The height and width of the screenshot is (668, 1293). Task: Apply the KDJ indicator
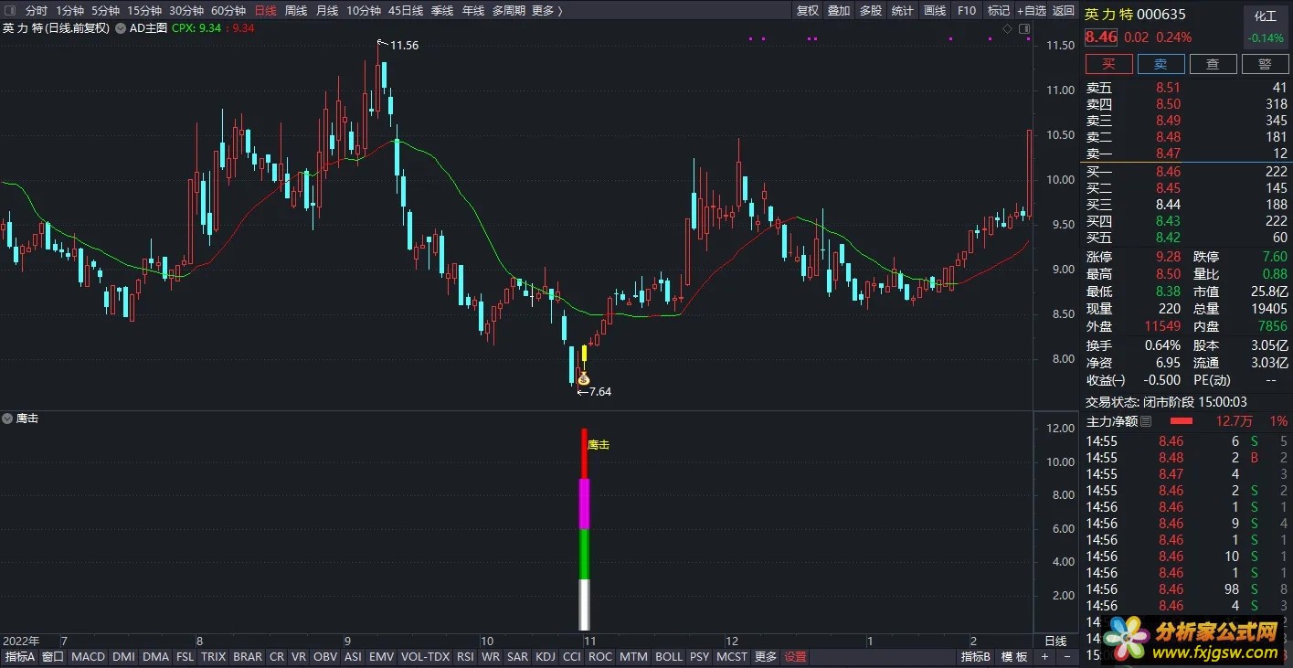coord(546,657)
